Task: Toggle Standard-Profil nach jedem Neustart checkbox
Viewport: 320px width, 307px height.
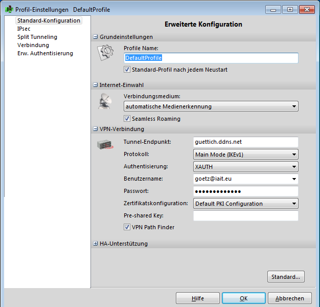Action: click(127, 70)
